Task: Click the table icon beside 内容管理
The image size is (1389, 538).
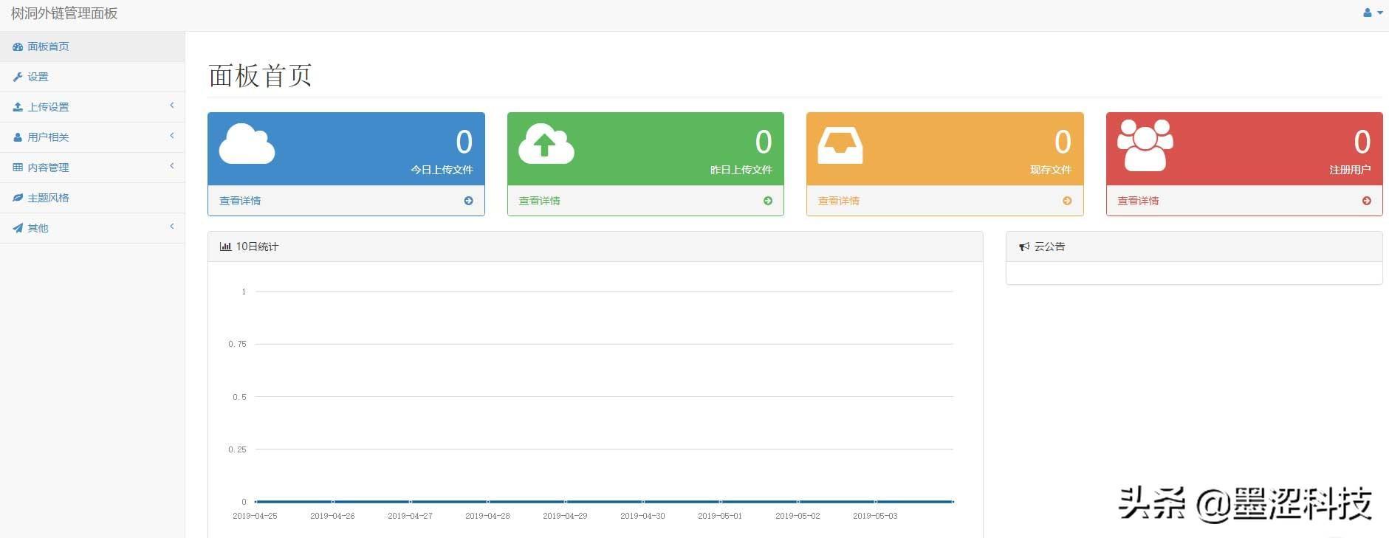Action: click(x=18, y=168)
